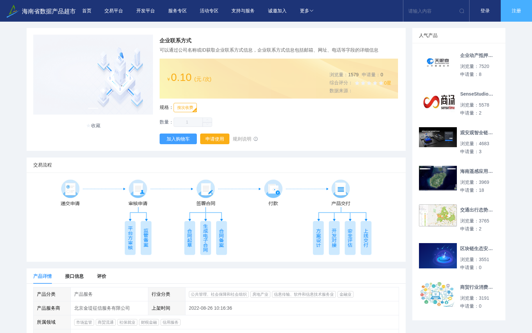Click the 上线交付 sub-step box
532x333 pixels.
pos(366,238)
